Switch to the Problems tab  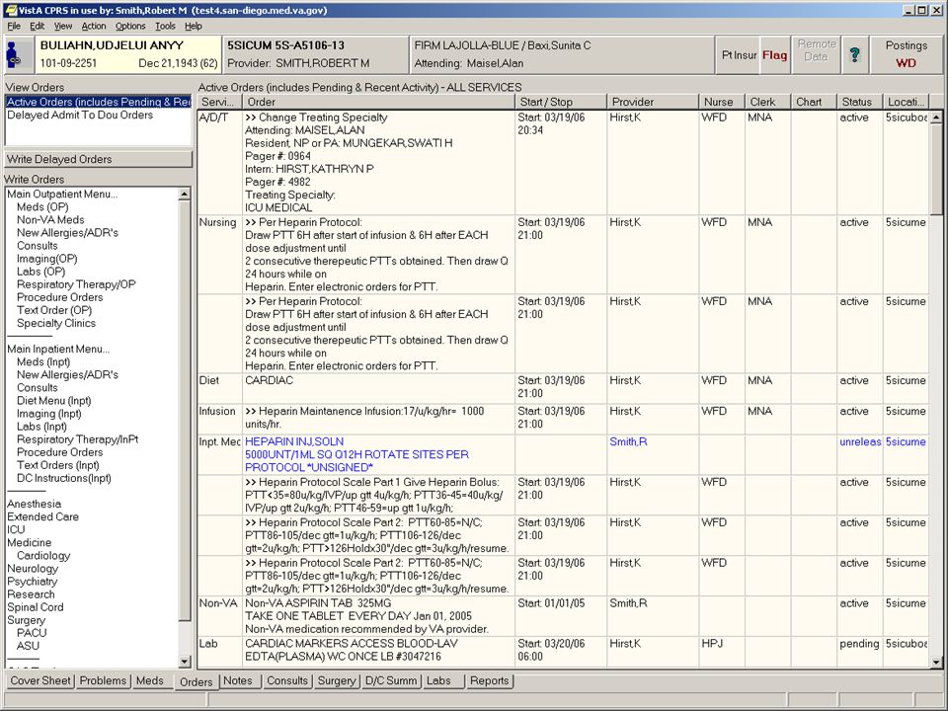pyautogui.click(x=103, y=680)
